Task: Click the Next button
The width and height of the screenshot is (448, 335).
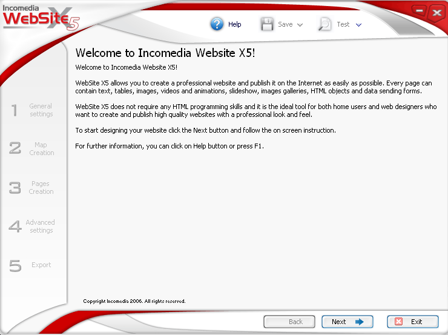Action: coord(348,322)
